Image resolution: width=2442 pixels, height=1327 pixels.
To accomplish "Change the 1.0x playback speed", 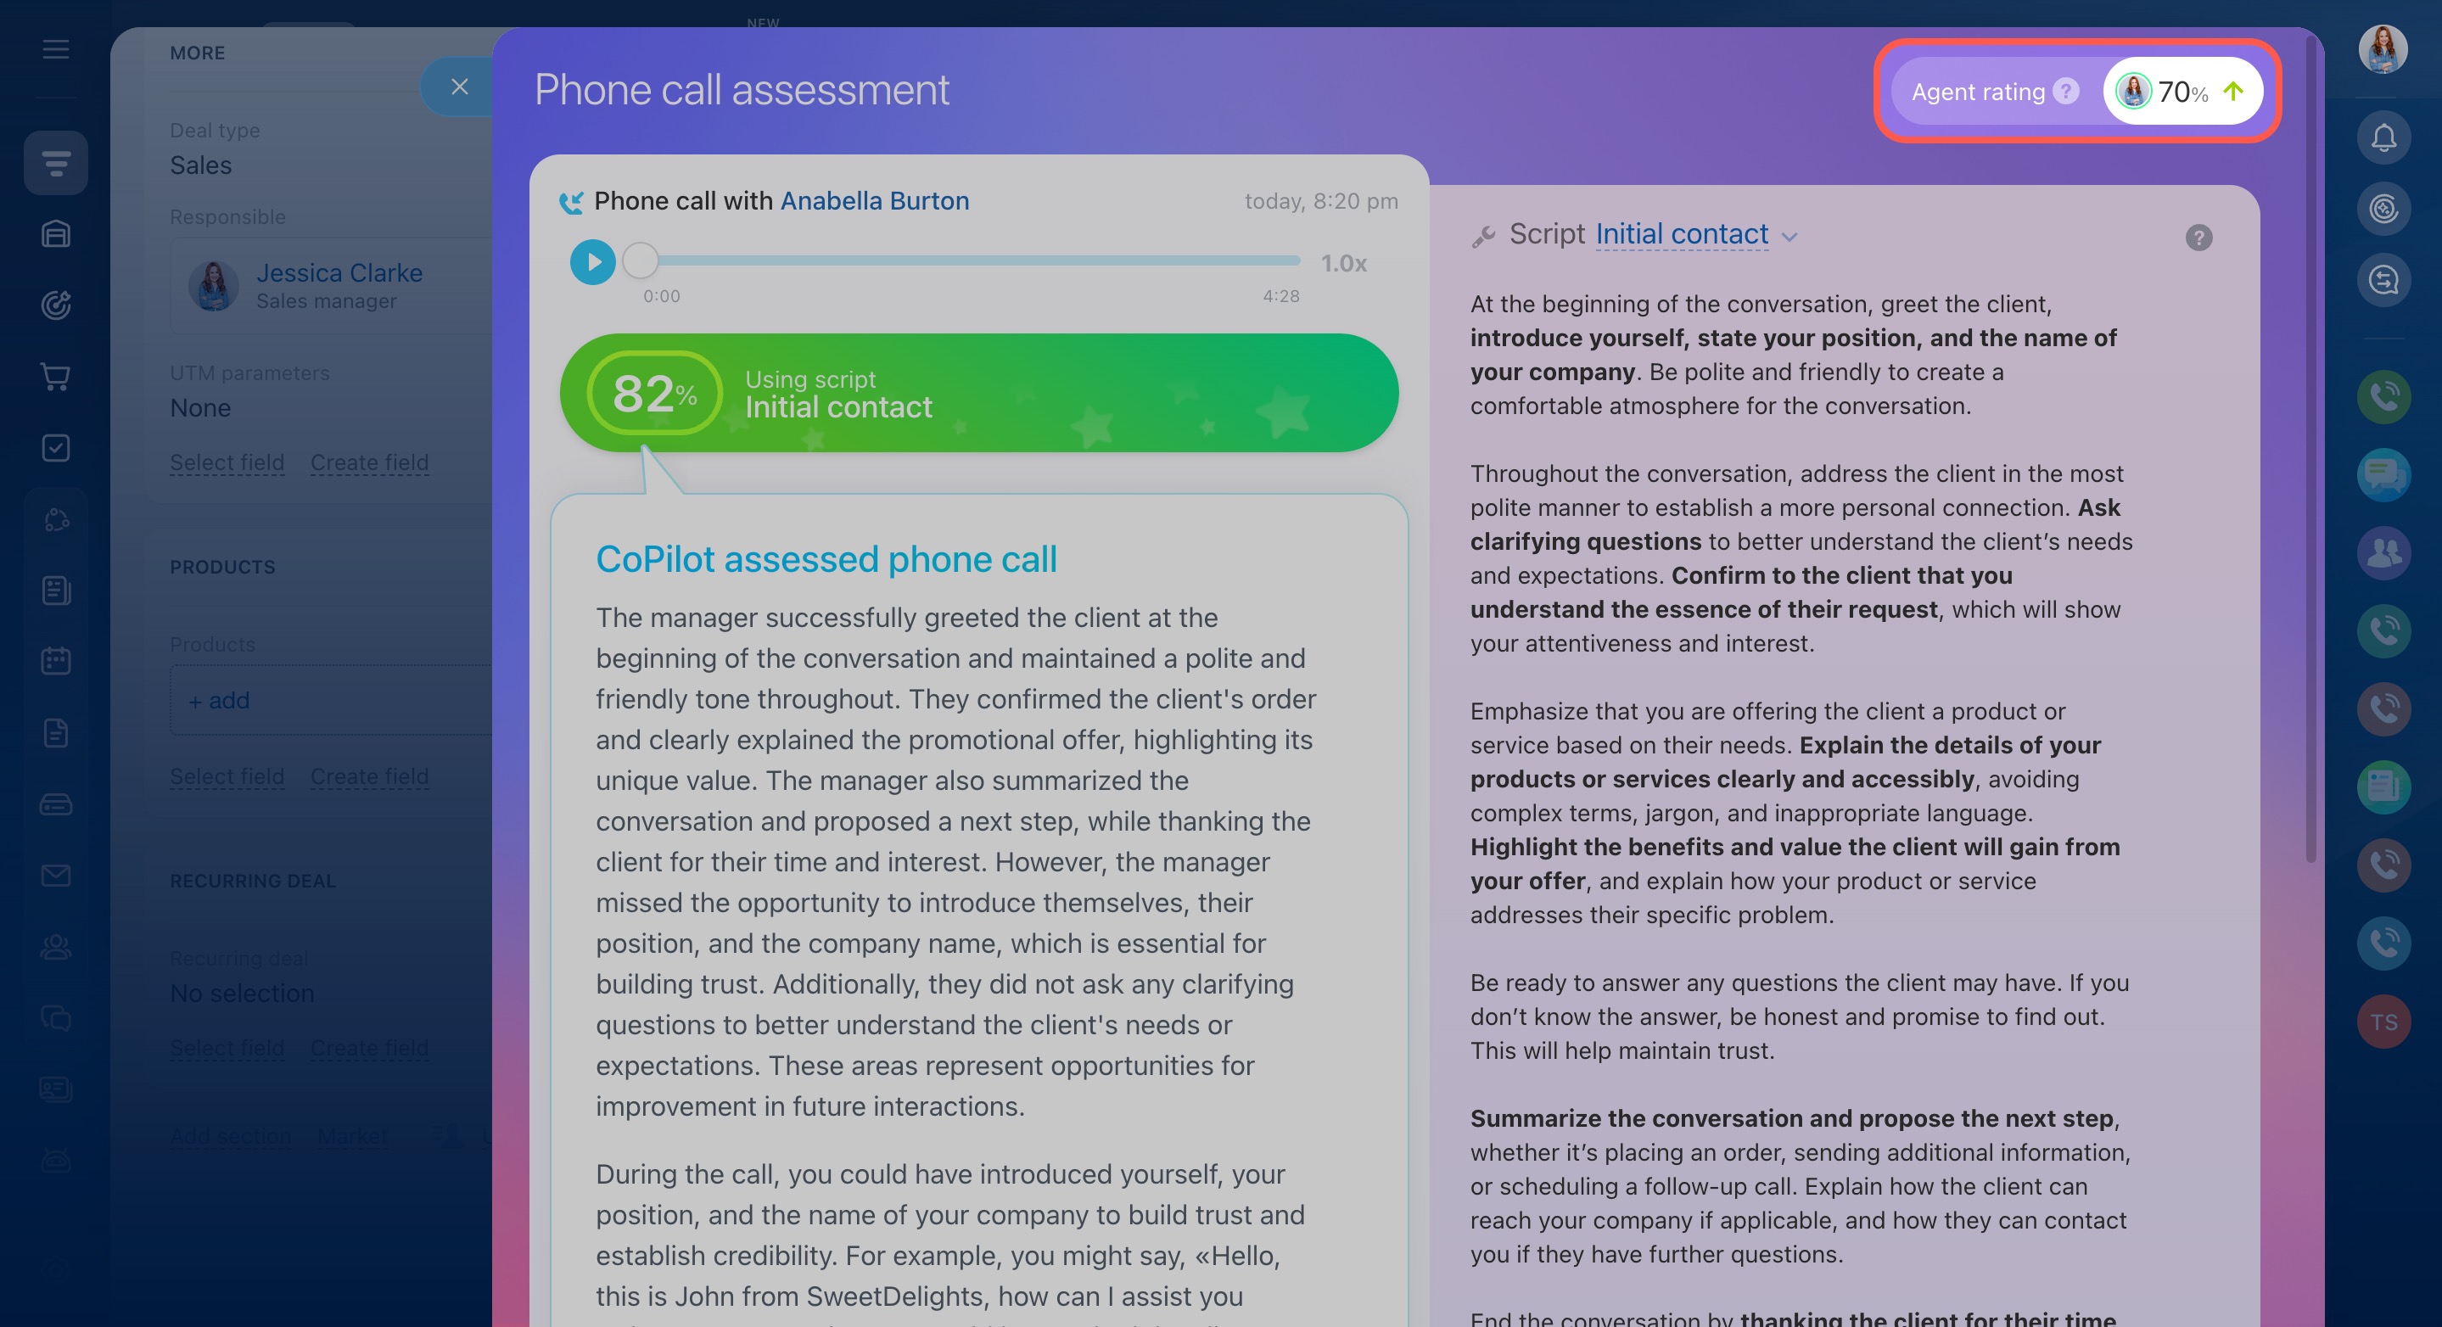I will (x=1343, y=264).
